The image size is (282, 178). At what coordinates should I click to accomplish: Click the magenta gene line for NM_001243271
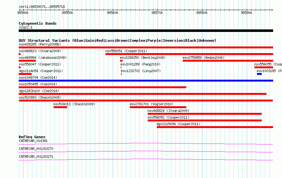pos(146,160)
